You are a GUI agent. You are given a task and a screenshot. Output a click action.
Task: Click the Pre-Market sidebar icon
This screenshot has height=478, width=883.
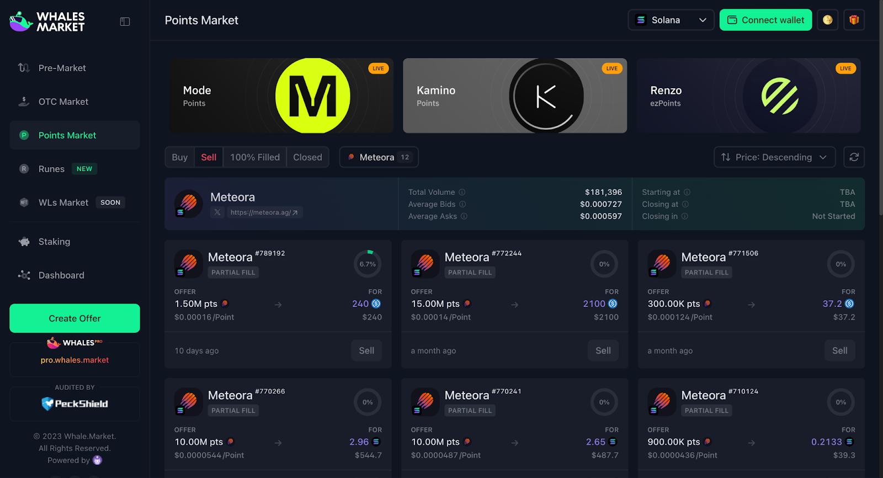[x=24, y=68]
